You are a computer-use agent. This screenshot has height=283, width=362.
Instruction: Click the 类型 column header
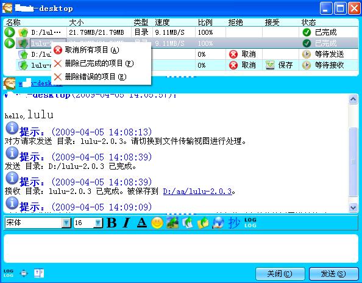(x=141, y=23)
